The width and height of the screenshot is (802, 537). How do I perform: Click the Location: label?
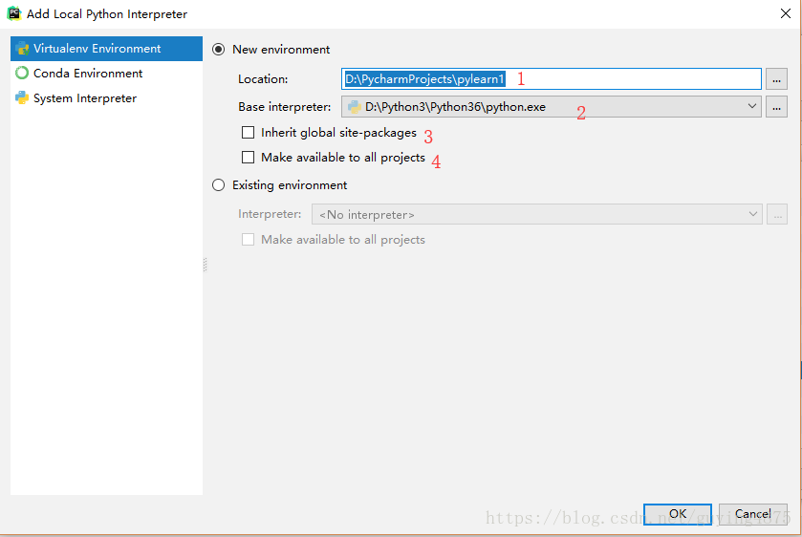pyautogui.click(x=263, y=79)
